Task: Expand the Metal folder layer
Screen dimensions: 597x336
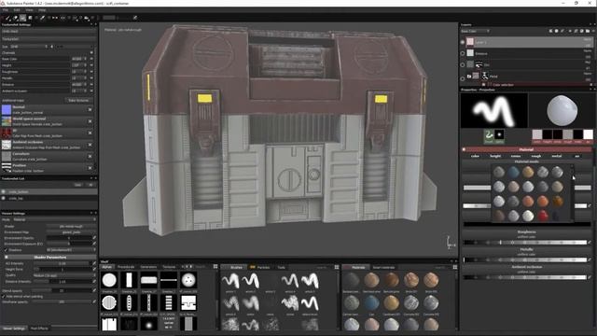Action: 468,77
